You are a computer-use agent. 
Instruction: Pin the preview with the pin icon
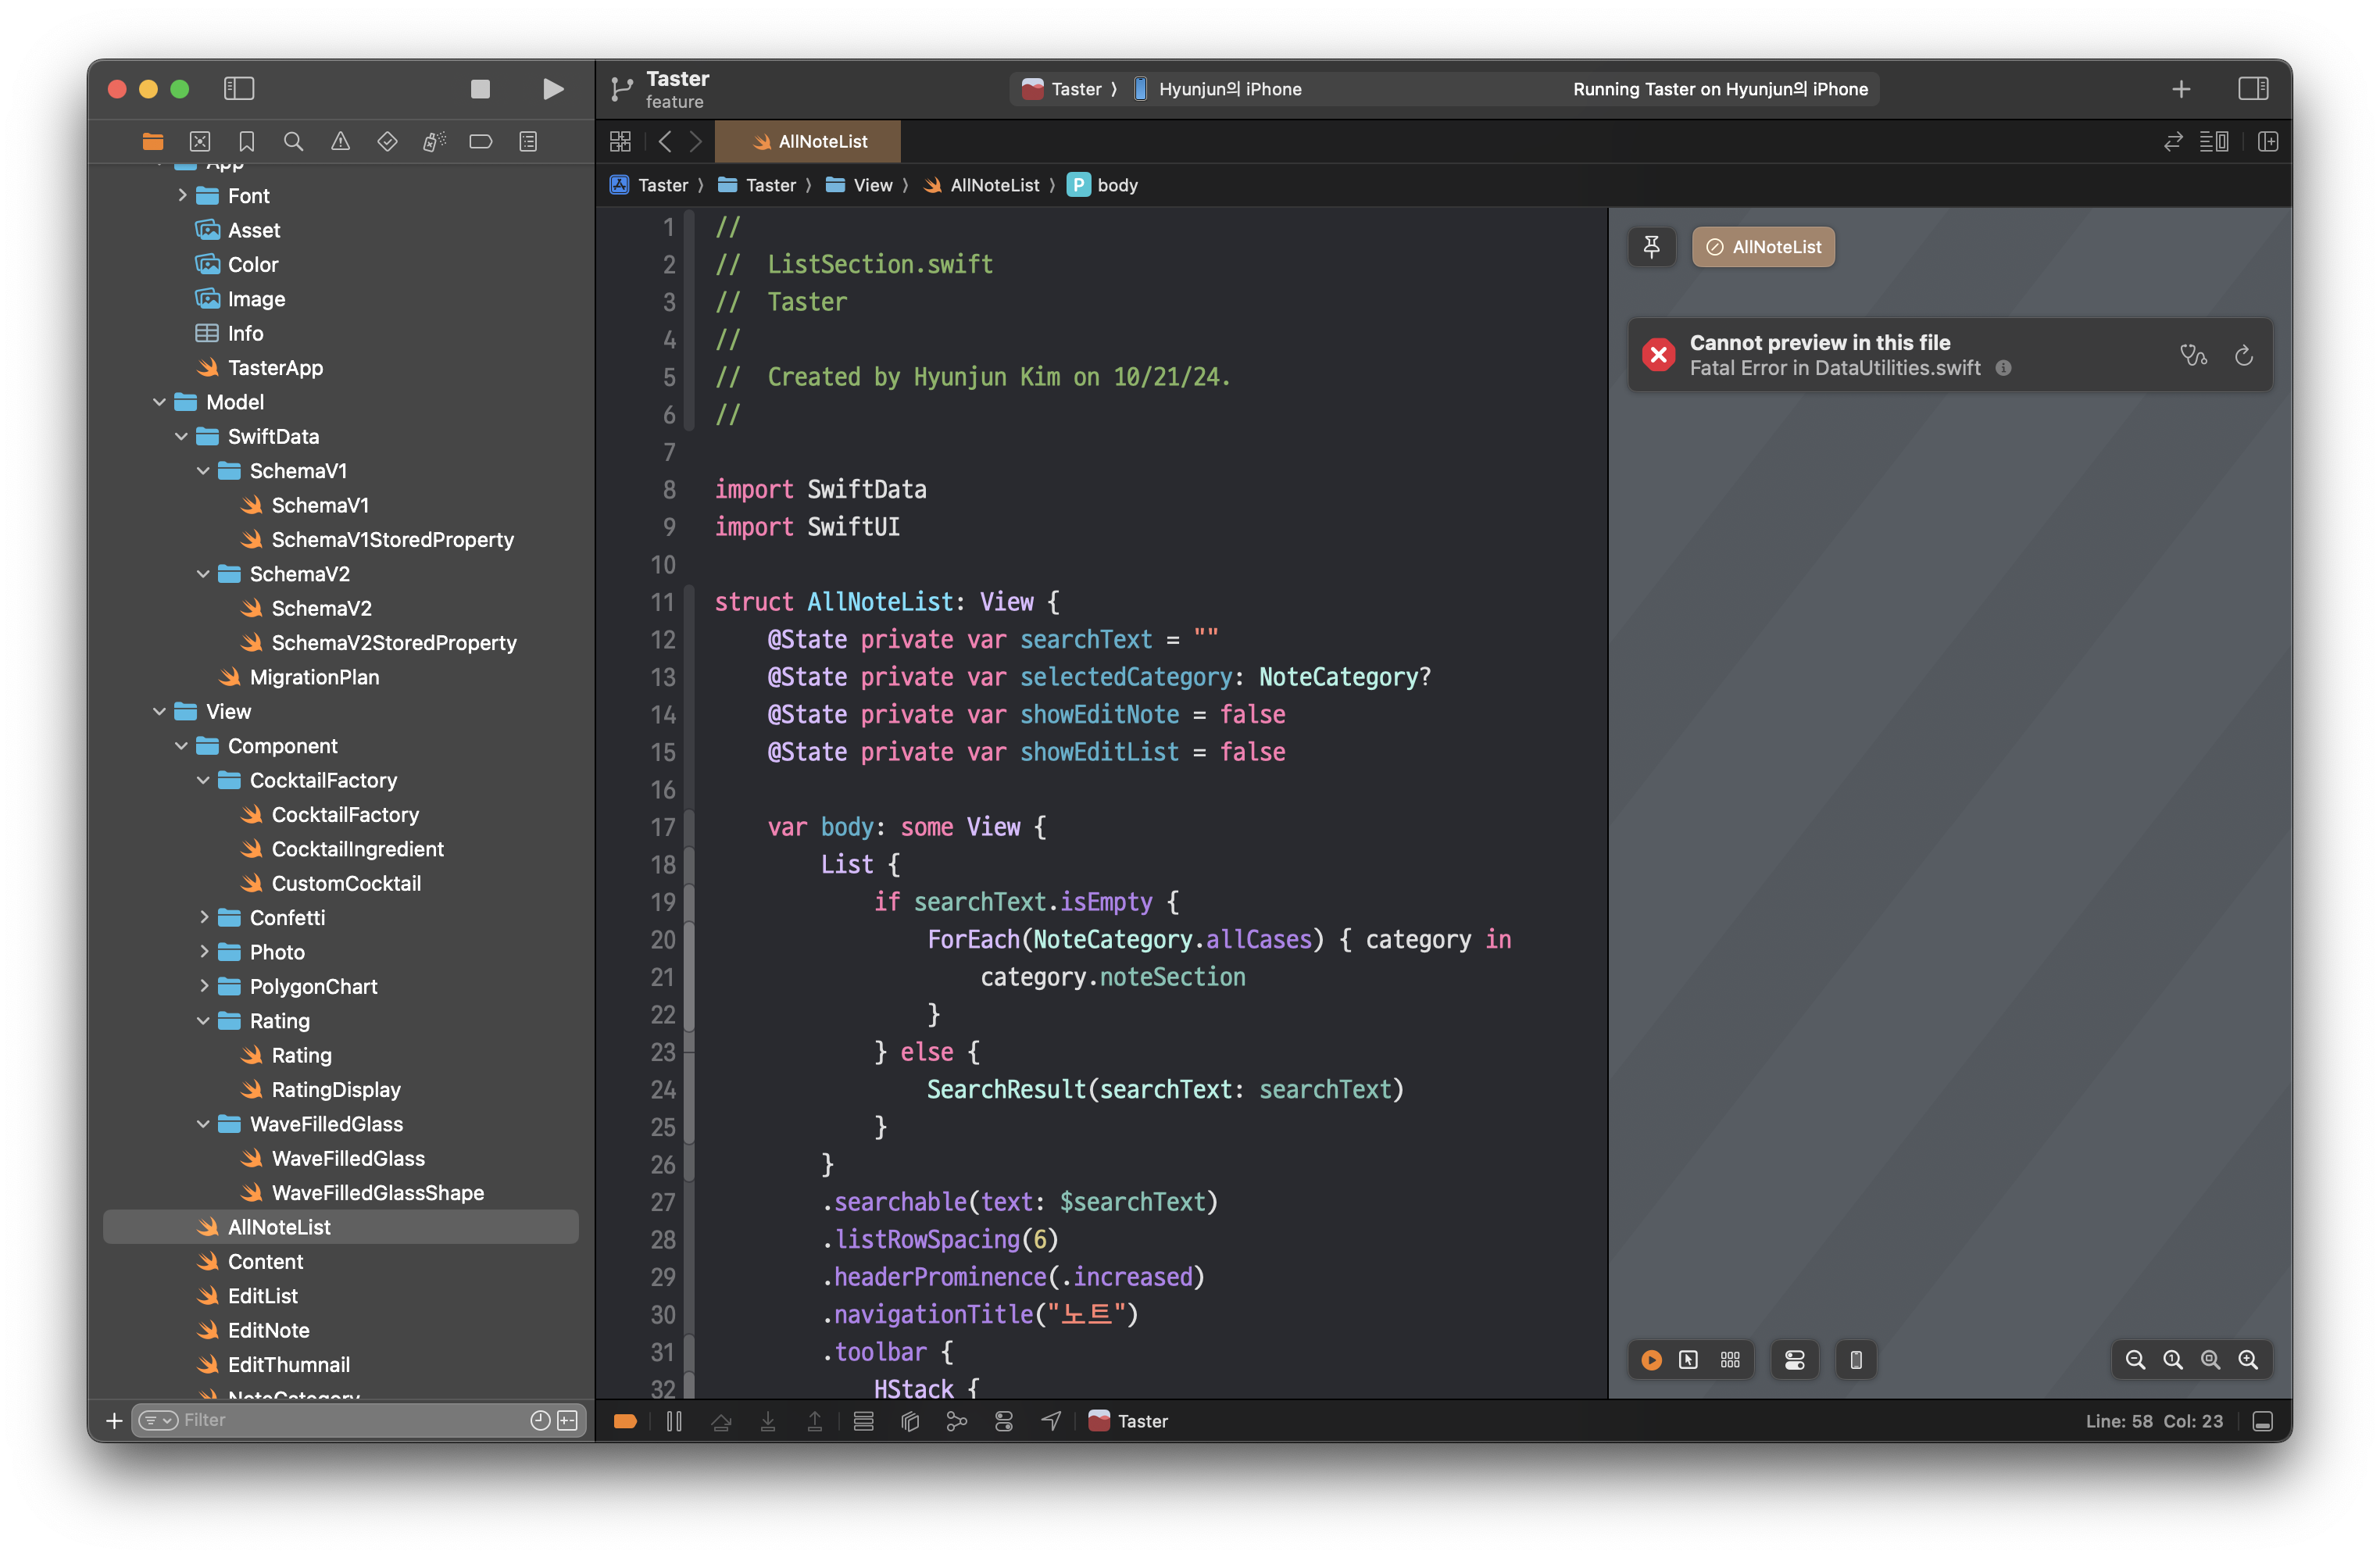1651,246
